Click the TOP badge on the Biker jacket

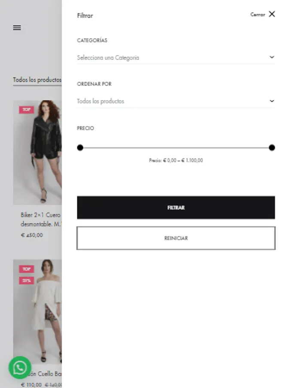pos(27,110)
